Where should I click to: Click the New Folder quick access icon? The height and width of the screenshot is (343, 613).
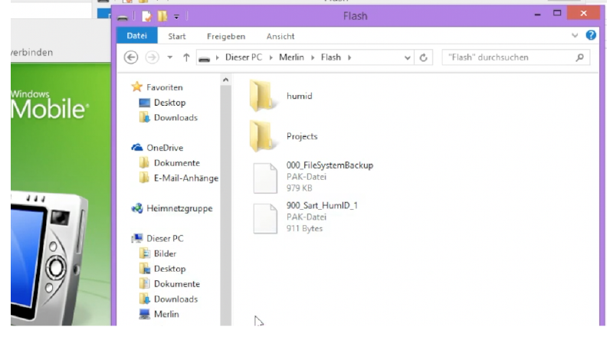[x=162, y=16]
